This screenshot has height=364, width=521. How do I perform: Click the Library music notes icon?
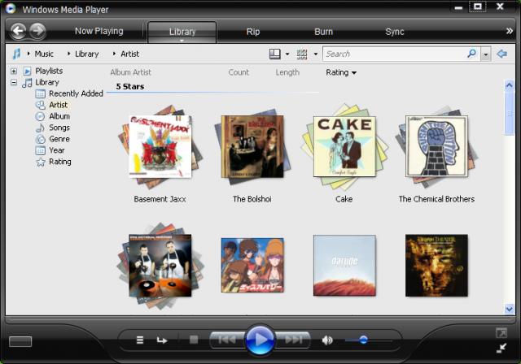coord(27,83)
